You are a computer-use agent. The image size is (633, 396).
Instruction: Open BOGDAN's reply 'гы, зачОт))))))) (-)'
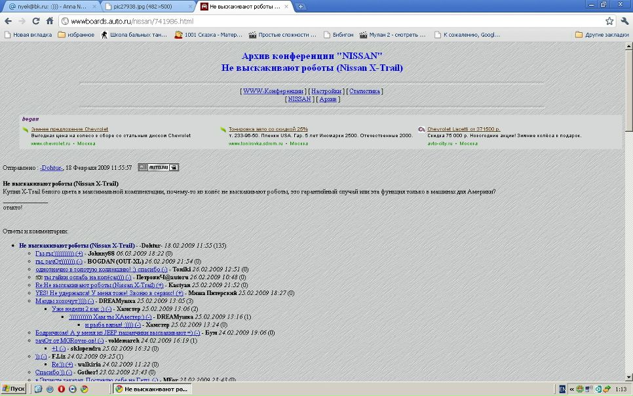pyautogui.click(x=59, y=262)
